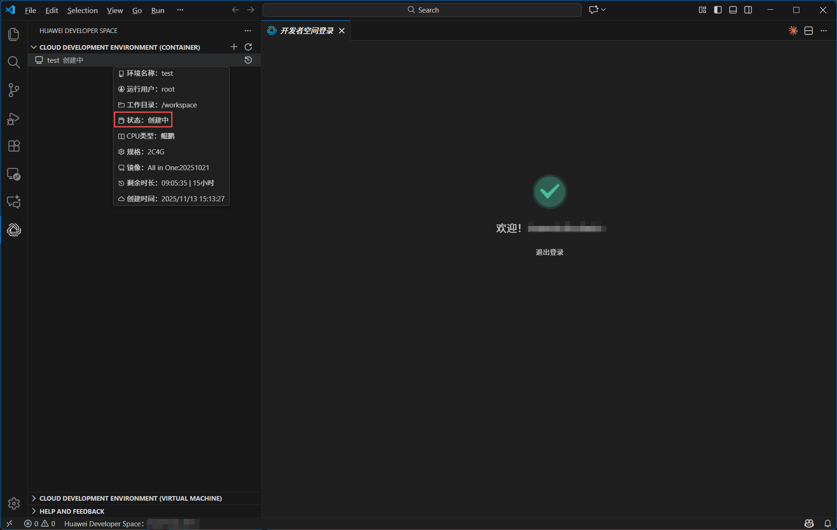Collapse the Cloud Development Environment (Container) section
This screenshot has width=837, height=530.
click(x=34, y=47)
